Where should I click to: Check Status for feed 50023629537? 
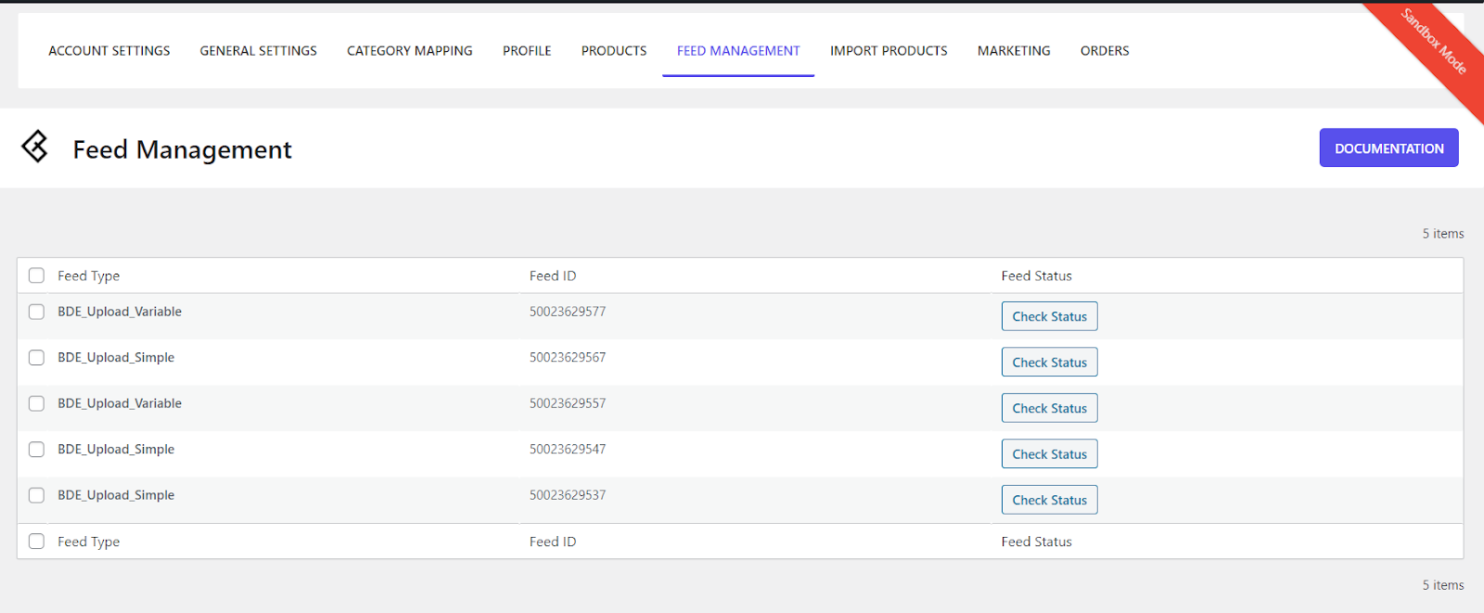point(1050,500)
